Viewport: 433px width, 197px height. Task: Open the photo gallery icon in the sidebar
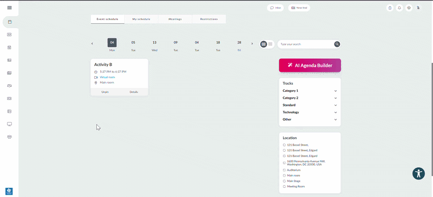pos(9,73)
